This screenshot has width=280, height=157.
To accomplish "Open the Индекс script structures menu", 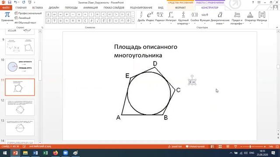I will pos(150,18).
